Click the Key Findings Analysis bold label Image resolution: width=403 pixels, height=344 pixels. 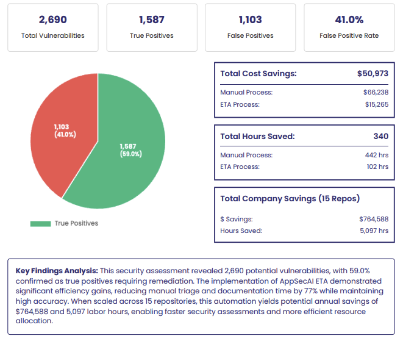[56, 270]
